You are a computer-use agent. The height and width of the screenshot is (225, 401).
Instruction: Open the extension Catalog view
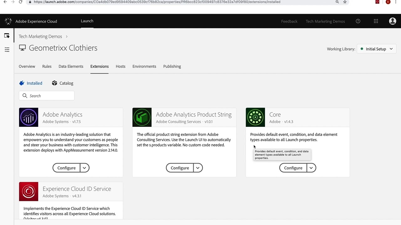click(63, 83)
